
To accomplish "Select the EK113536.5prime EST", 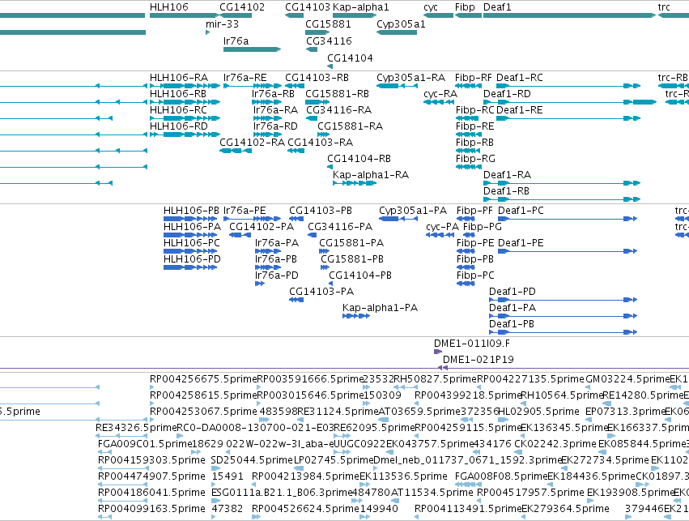I will (364, 485).
